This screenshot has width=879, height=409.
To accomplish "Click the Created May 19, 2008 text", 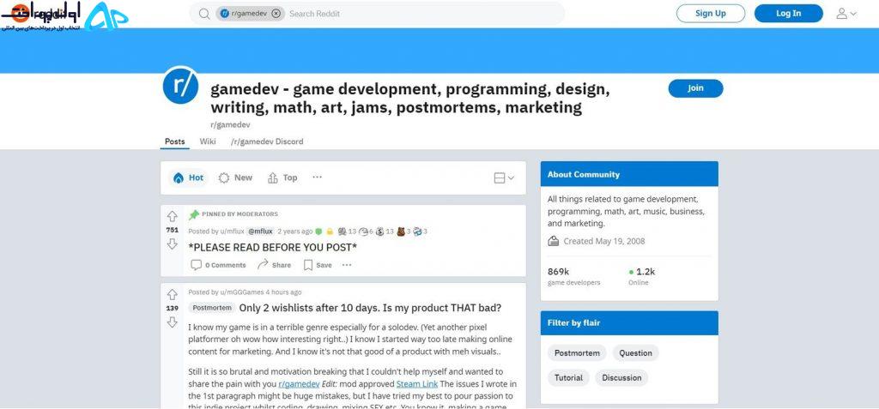I will click(604, 241).
